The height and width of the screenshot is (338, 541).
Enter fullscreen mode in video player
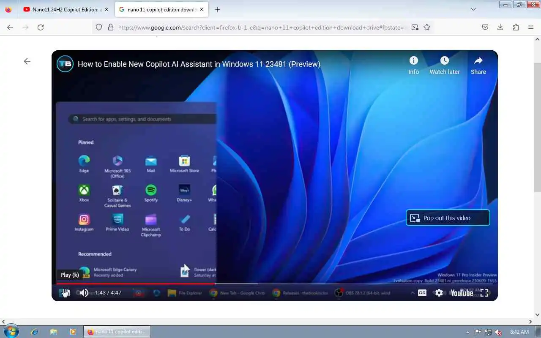click(x=484, y=293)
